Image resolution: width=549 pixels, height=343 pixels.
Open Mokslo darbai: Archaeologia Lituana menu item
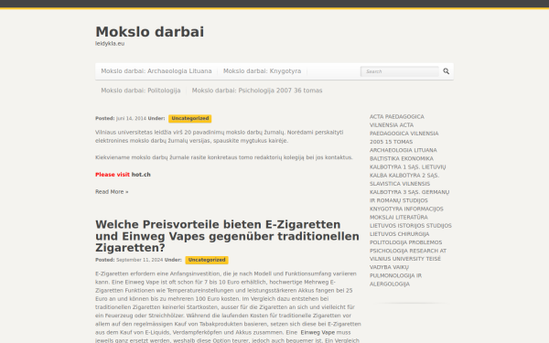click(156, 71)
